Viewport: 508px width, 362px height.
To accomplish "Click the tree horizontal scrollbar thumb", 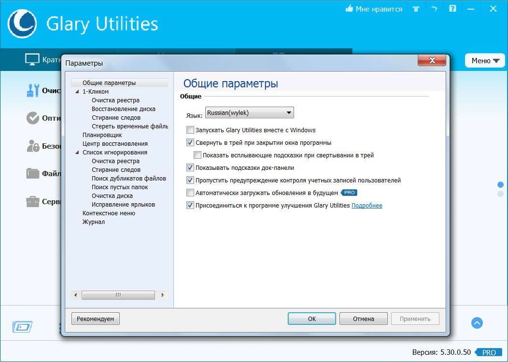I will pos(118,295).
